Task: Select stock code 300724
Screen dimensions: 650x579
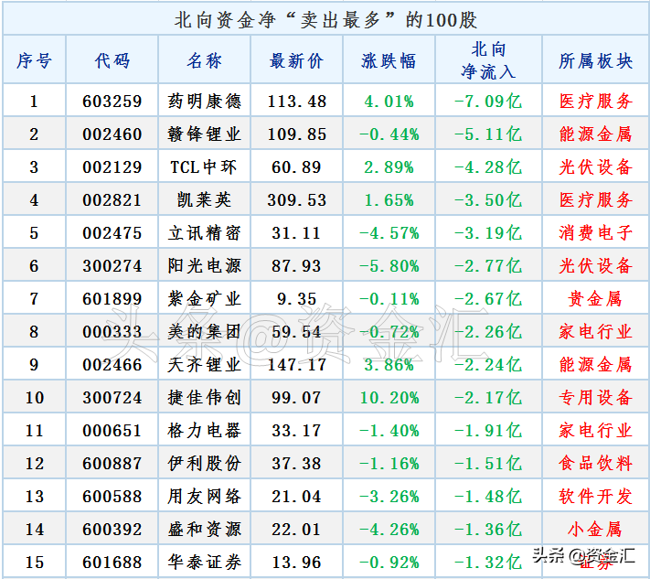Action: click(x=112, y=398)
